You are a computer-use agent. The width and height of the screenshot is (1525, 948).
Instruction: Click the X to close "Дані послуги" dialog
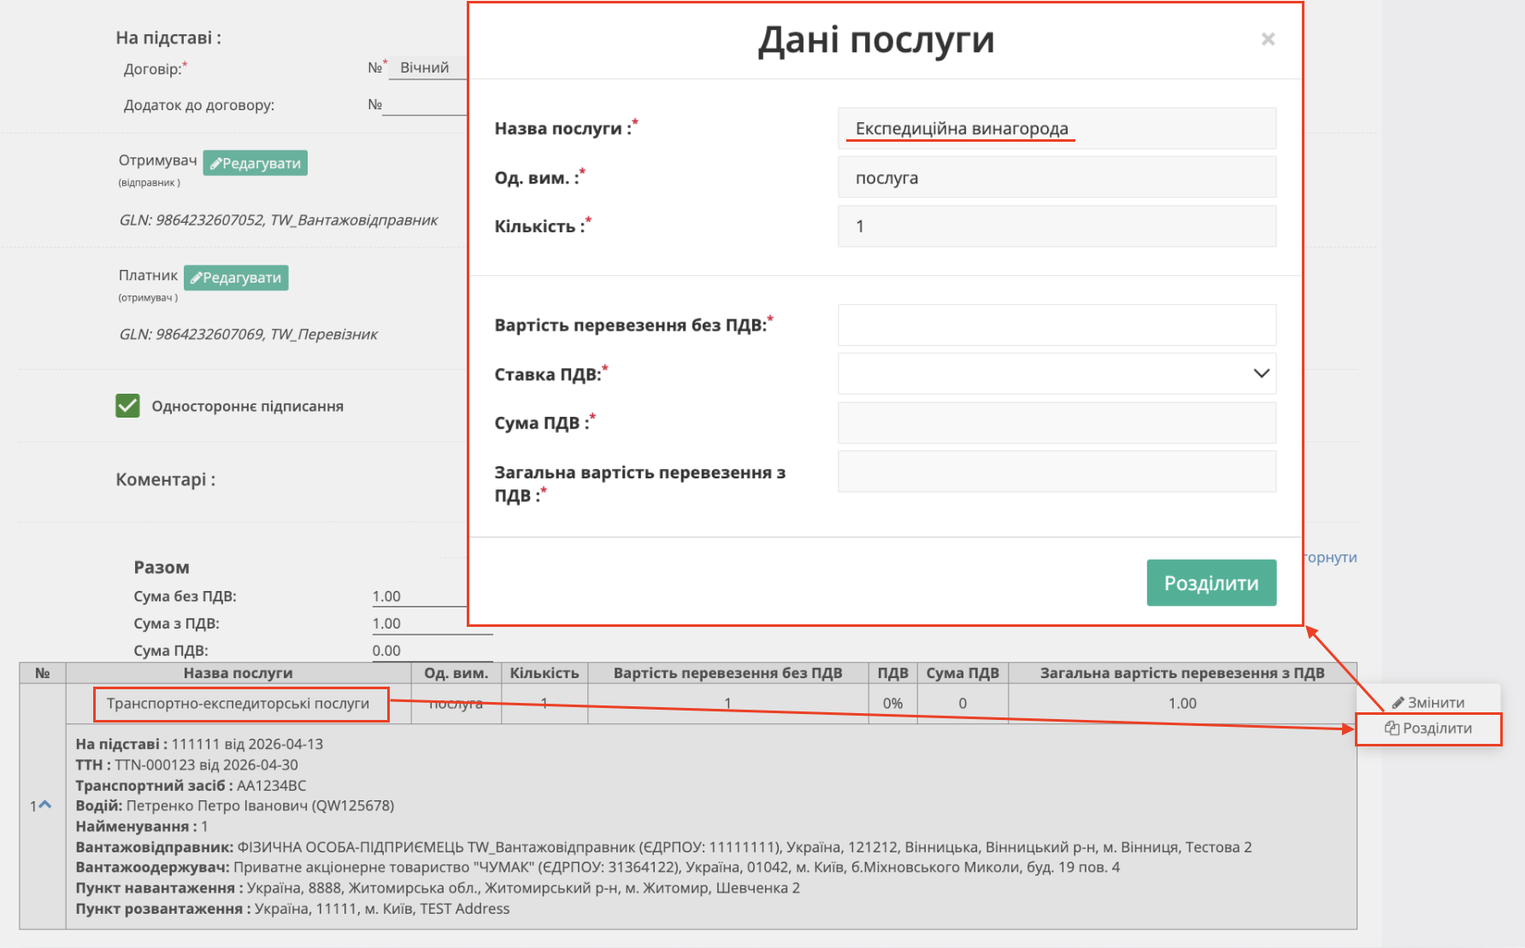[1269, 39]
